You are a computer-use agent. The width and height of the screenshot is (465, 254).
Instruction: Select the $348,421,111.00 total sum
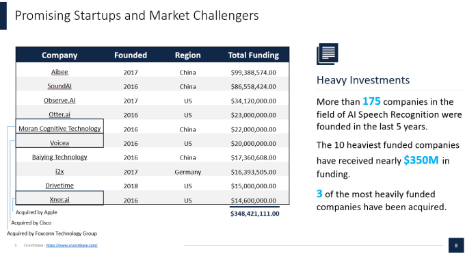(255, 214)
